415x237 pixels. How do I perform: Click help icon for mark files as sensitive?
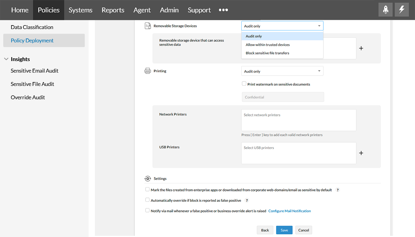337,190
